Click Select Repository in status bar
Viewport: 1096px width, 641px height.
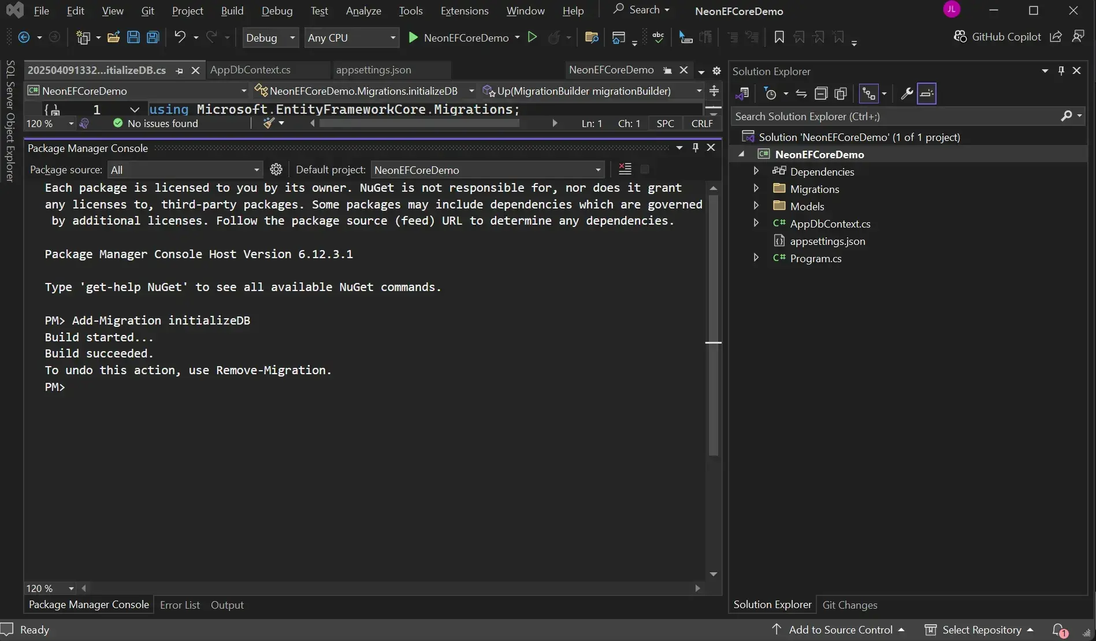979,630
